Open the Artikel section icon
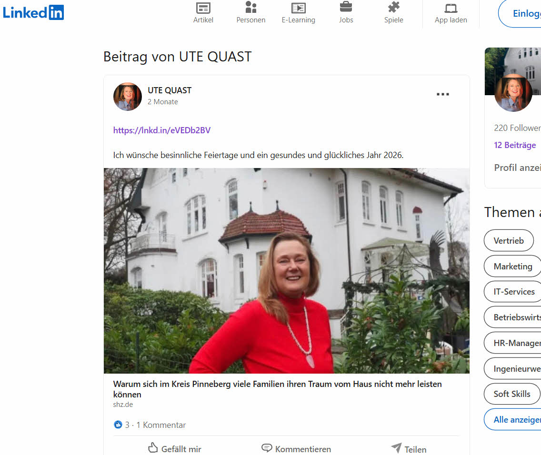 [x=203, y=8]
